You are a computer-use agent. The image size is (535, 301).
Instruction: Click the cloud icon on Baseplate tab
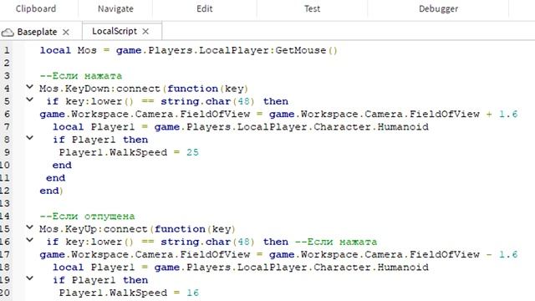[x=8, y=32]
